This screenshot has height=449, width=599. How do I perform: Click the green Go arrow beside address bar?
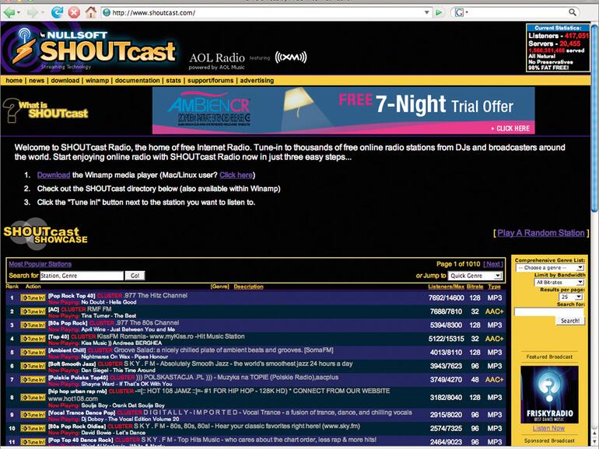point(439,12)
